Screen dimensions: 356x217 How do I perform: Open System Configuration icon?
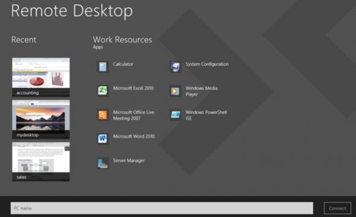[x=175, y=67]
